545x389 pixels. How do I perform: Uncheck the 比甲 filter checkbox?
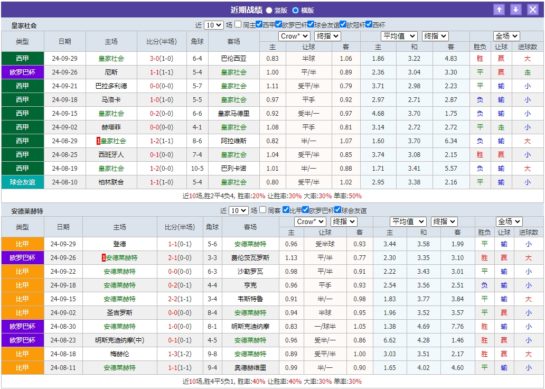pyautogui.click(x=285, y=209)
